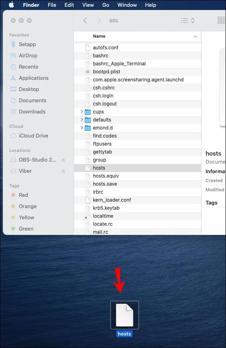
Task: Eject the OBS-Studio volume
Action: click(x=63, y=160)
